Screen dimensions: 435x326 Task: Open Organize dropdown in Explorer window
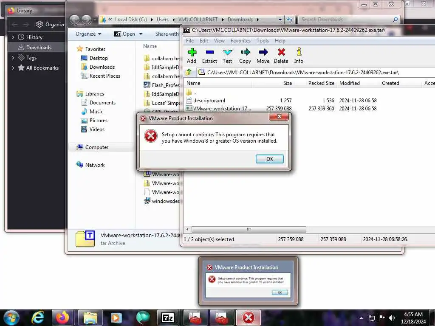(88, 34)
